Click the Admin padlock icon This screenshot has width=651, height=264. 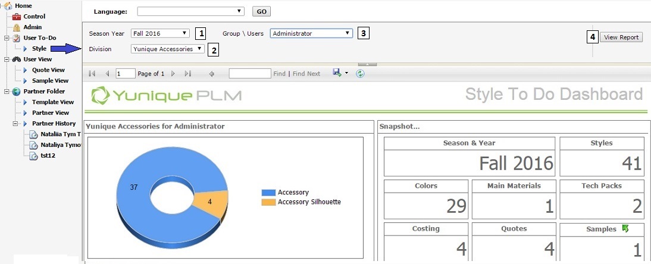pyautogui.click(x=16, y=27)
